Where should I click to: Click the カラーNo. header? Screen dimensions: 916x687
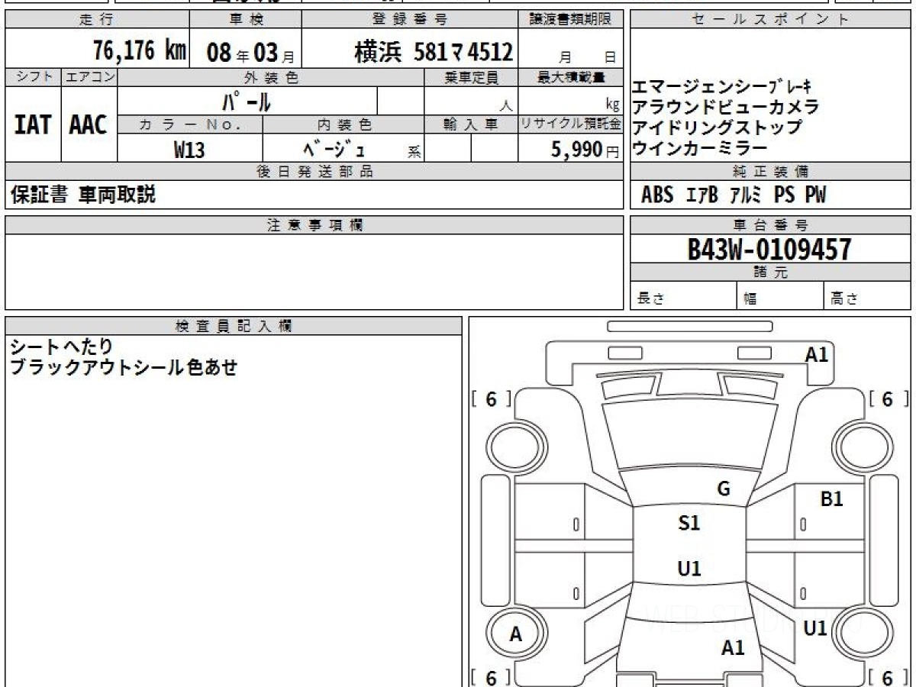click(x=190, y=124)
